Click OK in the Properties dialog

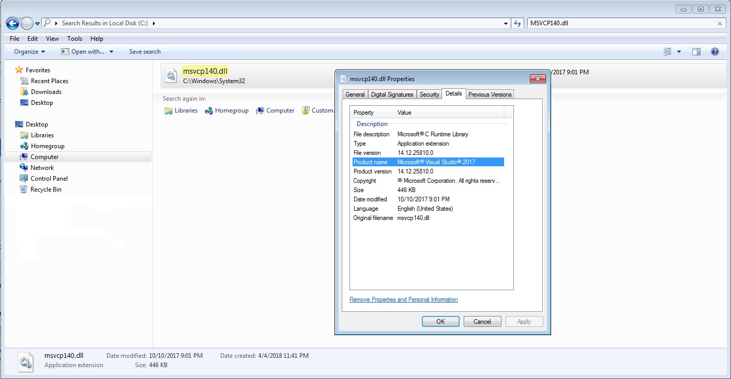(x=440, y=321)
